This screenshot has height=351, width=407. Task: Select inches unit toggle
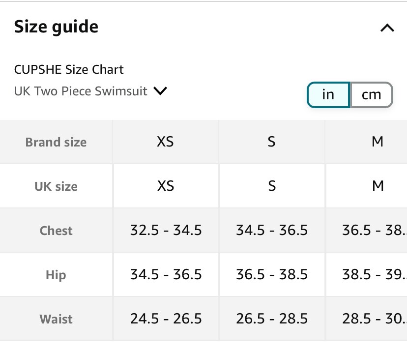pos(328,95)
